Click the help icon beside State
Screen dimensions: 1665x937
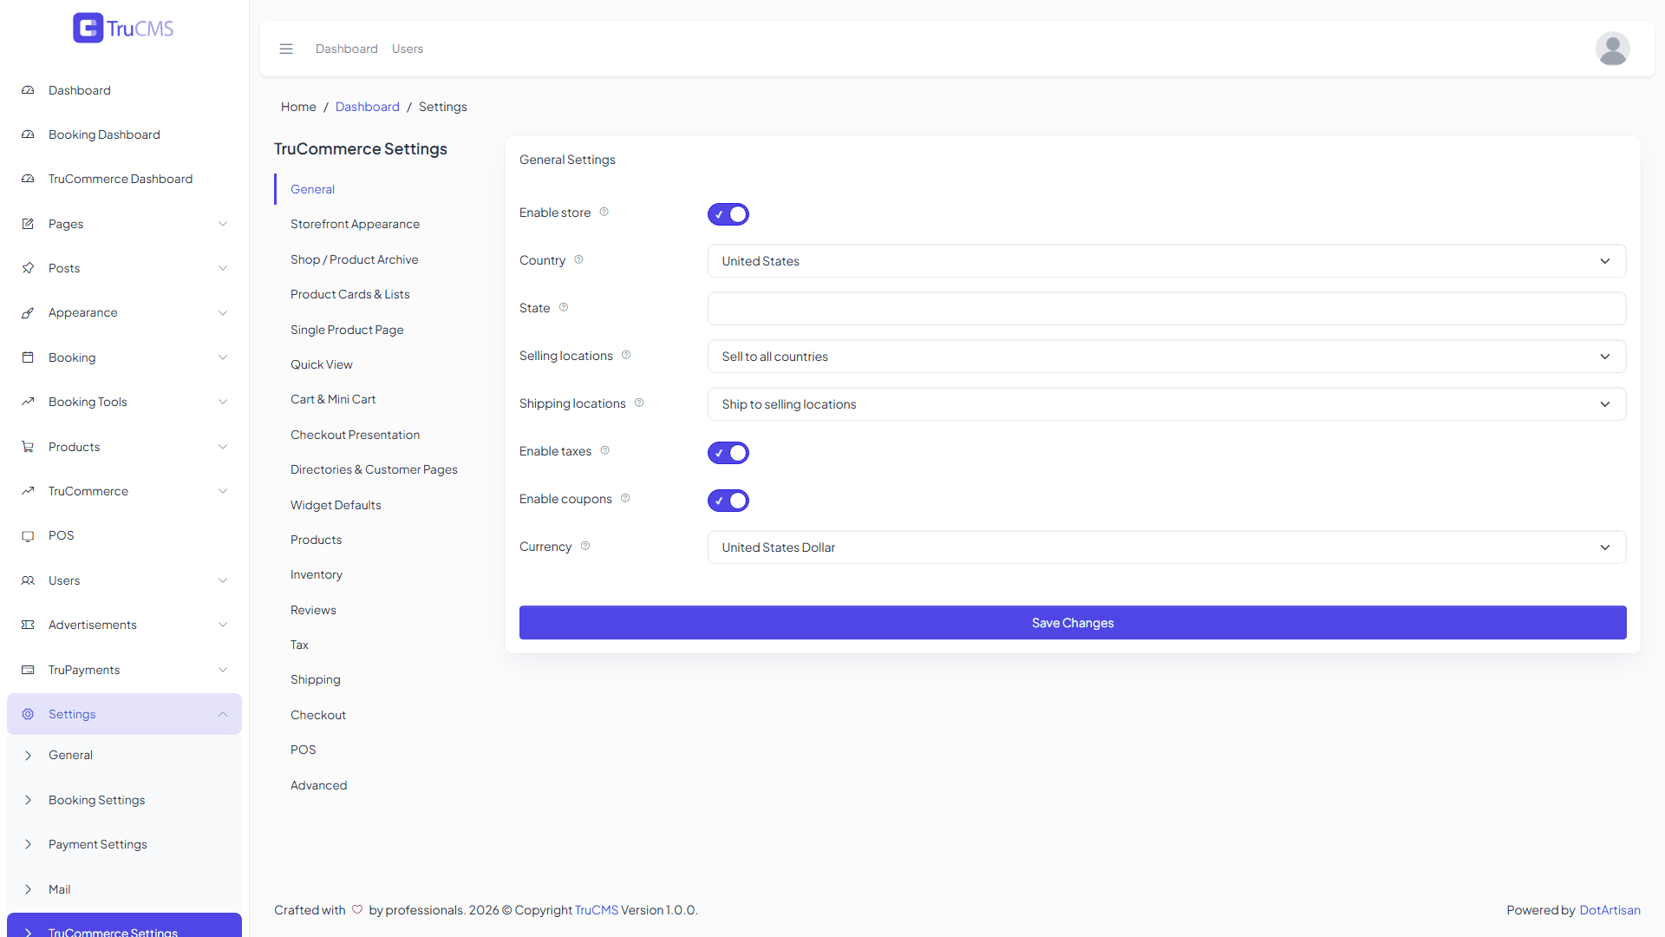coord(564,307)
